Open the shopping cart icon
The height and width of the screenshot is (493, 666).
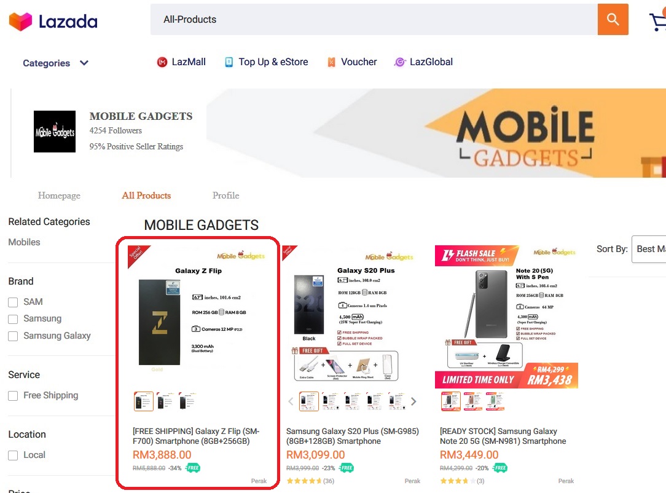tap(657, 22)
